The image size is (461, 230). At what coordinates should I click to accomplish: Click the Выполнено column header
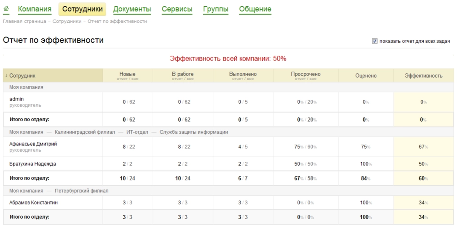click(243, 74)
